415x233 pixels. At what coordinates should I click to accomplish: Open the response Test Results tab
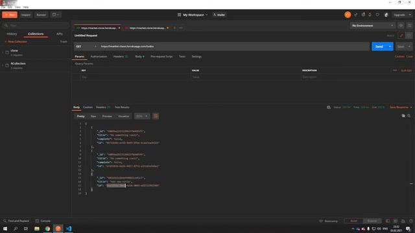[x=122, y=107]
